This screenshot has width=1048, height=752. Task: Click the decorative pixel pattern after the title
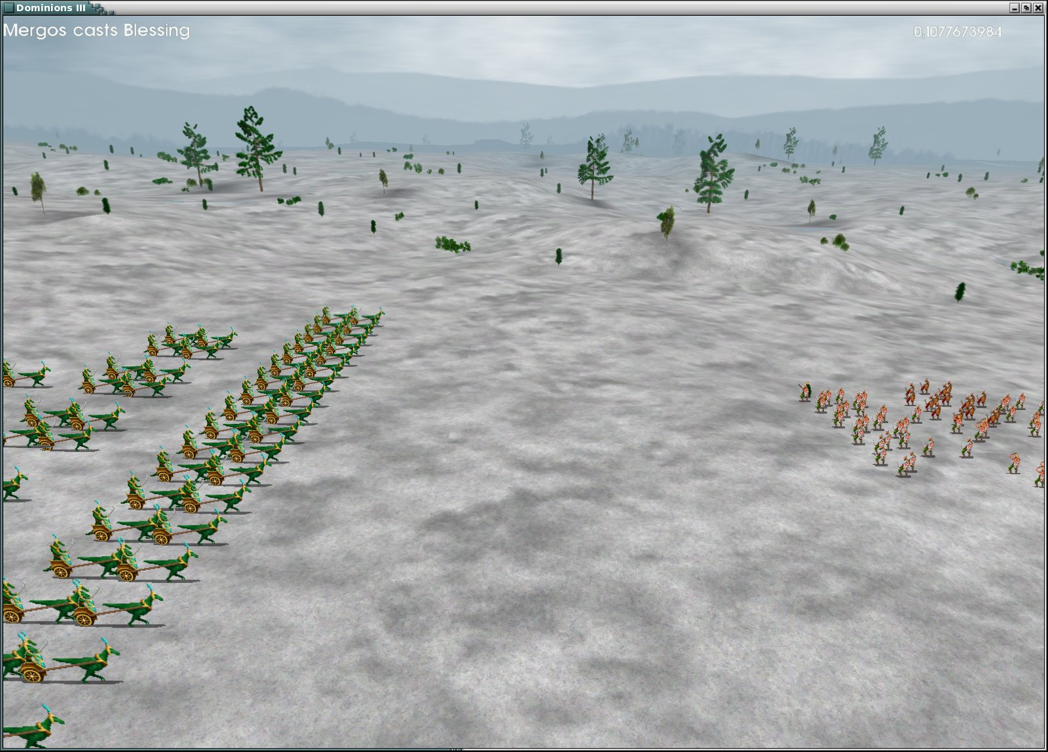102,9
